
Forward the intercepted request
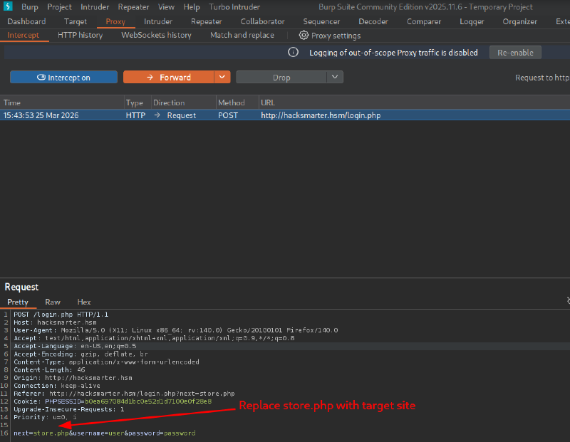169,78
